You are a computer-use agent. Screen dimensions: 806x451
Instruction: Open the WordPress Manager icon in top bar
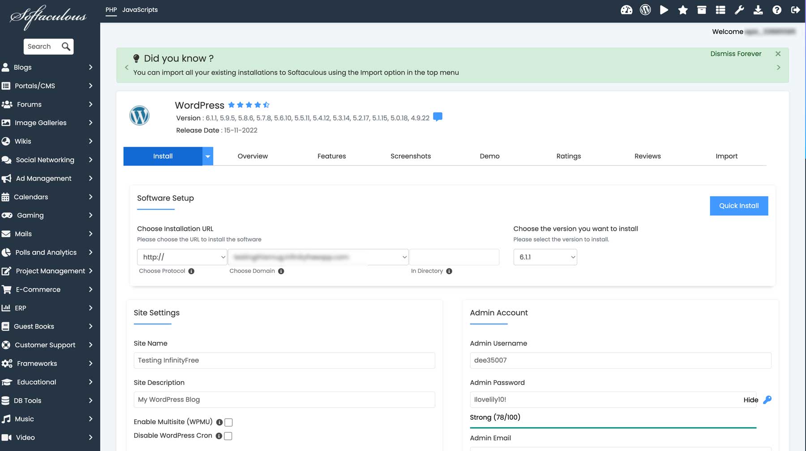(645, 9)
